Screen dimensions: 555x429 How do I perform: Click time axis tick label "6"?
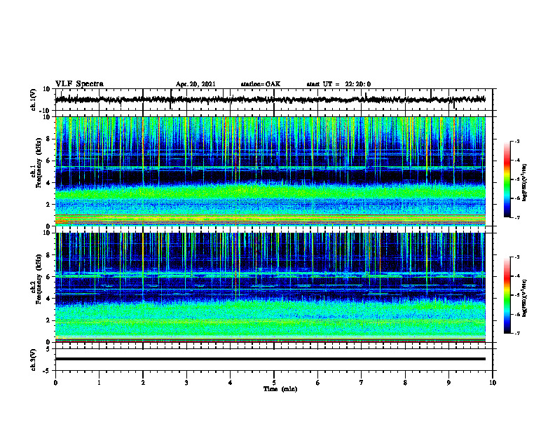pos(318,383)
